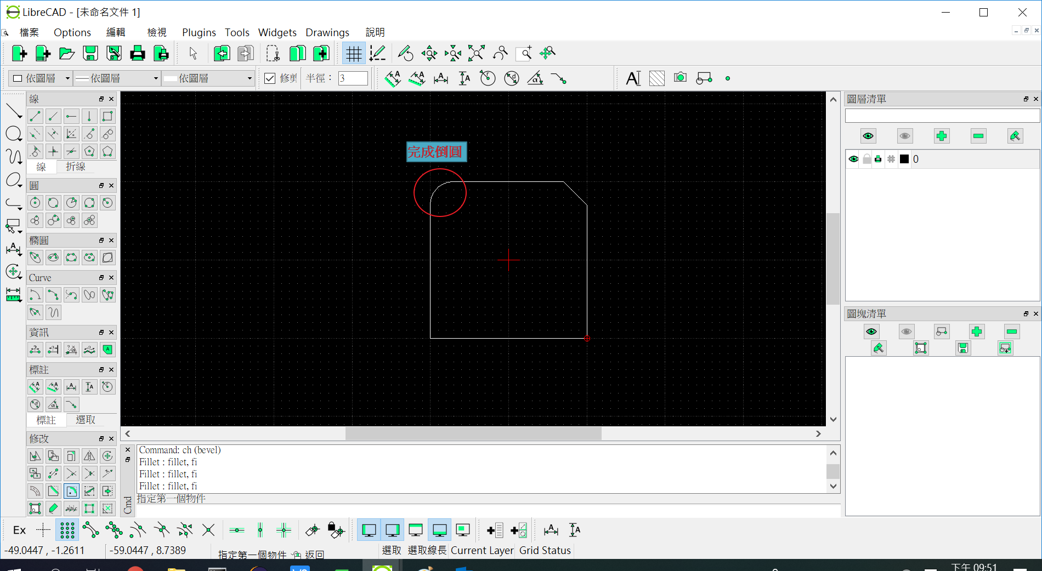1042x571 pixels.
Task: Click the Print icon
Action: click(x=138, y=53)
